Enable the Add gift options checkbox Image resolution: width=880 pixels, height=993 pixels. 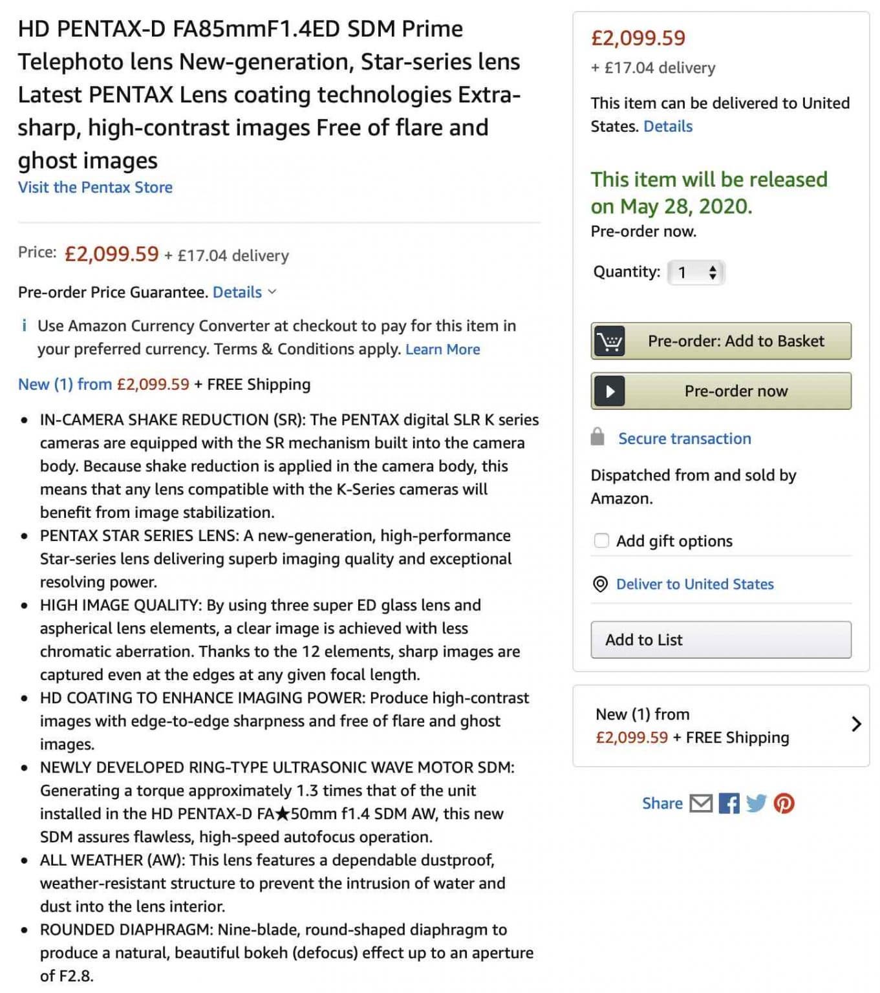pyautogui.click(x=601, y=540)
